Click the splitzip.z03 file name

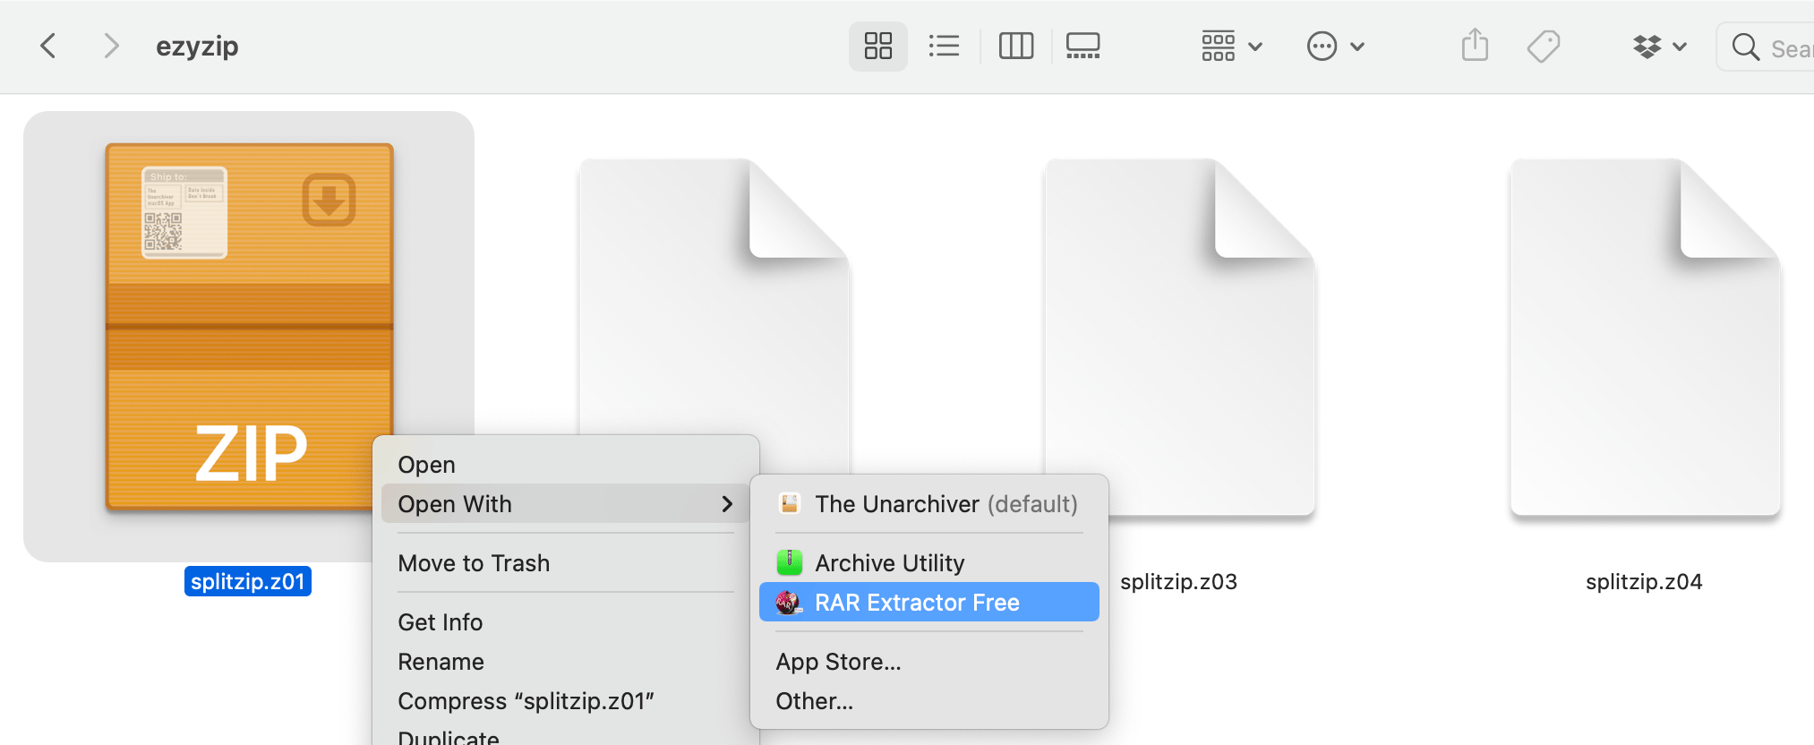1178,582
